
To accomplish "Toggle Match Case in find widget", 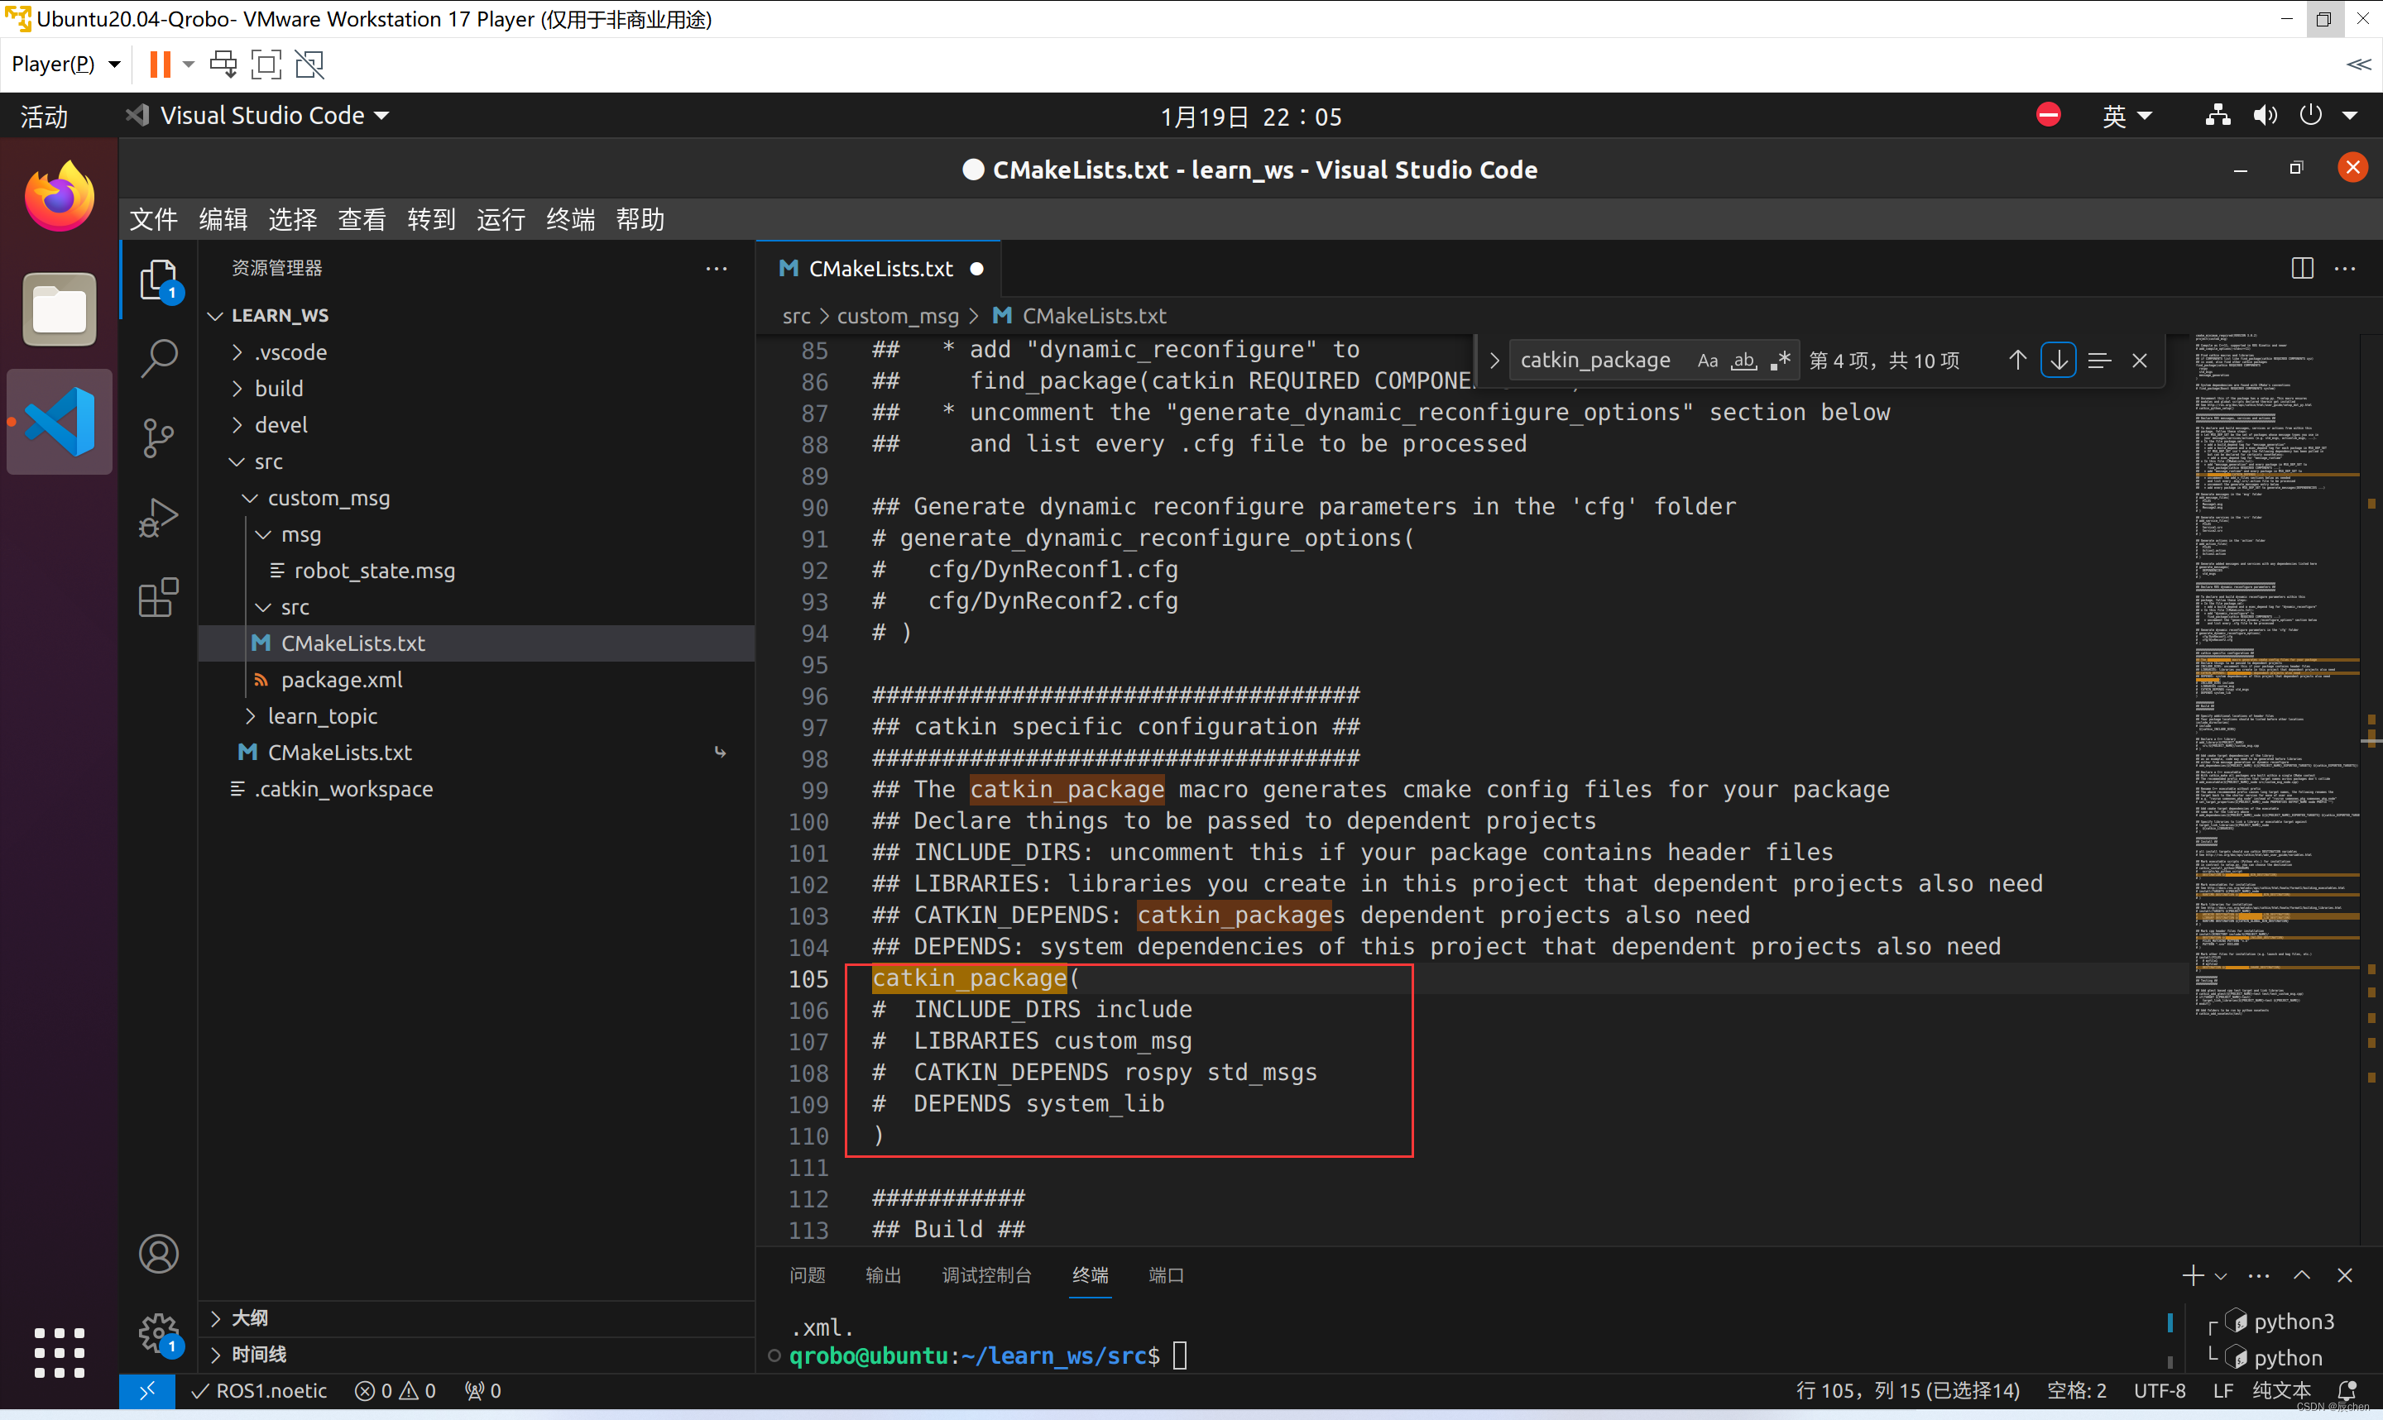I will tap(1707, 361).
